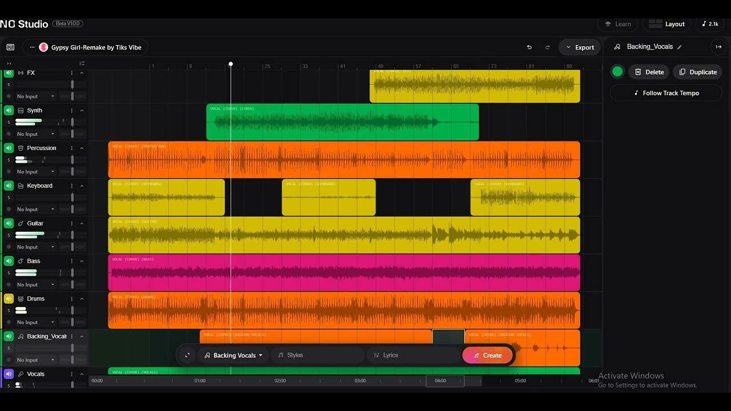Viewport: 731px width, 411px height.
Task: Collapse the right panel with arrow icon
Action: (718, 47)
